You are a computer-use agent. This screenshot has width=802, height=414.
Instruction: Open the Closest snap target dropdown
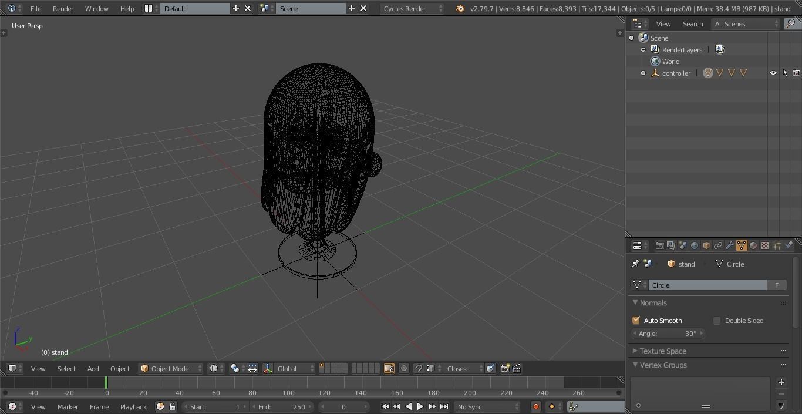pyautogui.click(x=464, y=368)
